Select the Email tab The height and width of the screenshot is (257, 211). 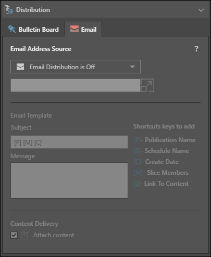point(83,29)
